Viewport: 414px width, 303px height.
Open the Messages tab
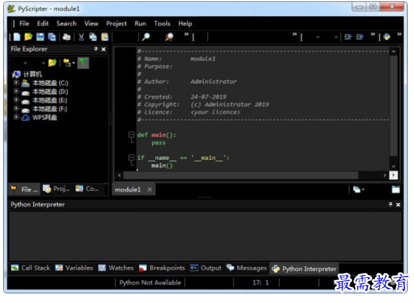(246, 268)
